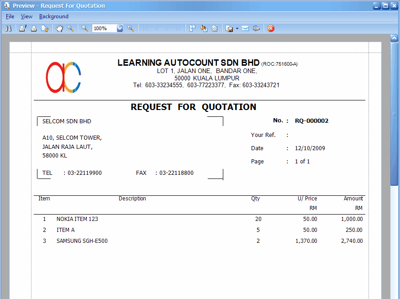
Task: Click the Zoom In icon
Action: point(131,28)
